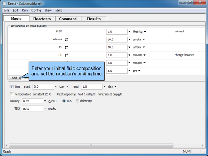Uncheck the time checkbox

[12, 86]
